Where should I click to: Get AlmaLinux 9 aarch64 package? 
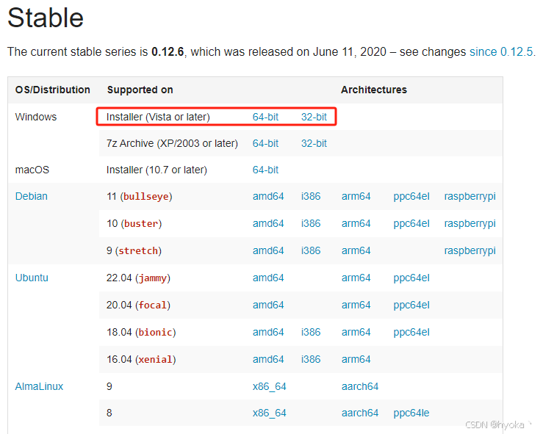pyautogui.click(x=360, y=386)
